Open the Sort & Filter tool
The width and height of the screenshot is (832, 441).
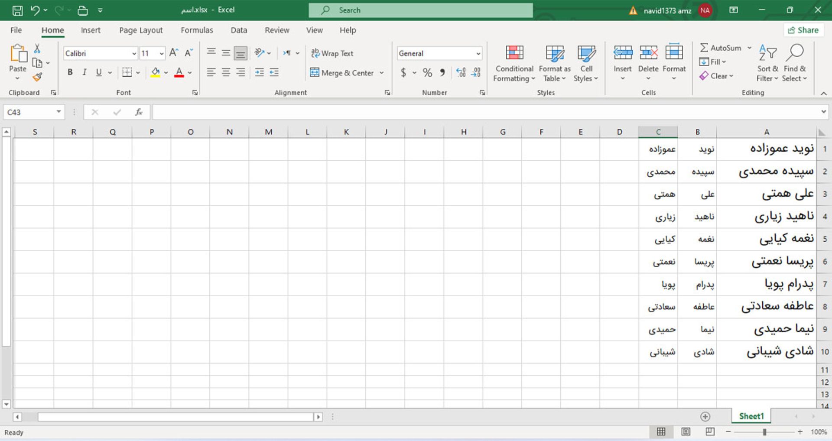click(767, 54)
